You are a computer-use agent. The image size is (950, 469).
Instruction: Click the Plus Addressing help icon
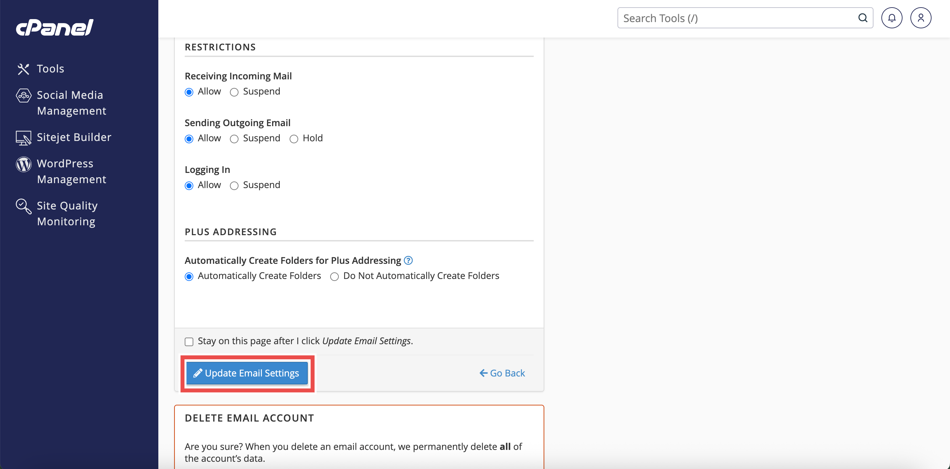pyautogui.click(x=408, y=260)
